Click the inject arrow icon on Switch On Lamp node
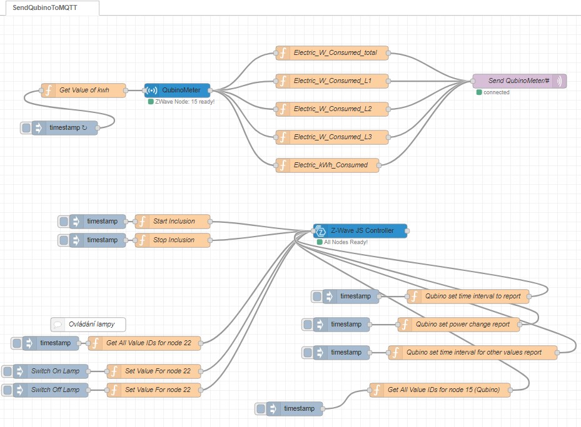581x427 pixels. [19, 371]
